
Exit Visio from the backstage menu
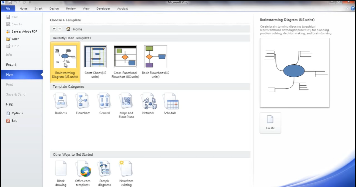point(11,120)
